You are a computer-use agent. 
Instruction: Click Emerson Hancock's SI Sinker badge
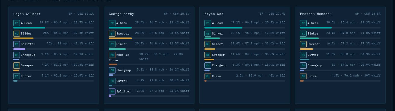point(303,34)
